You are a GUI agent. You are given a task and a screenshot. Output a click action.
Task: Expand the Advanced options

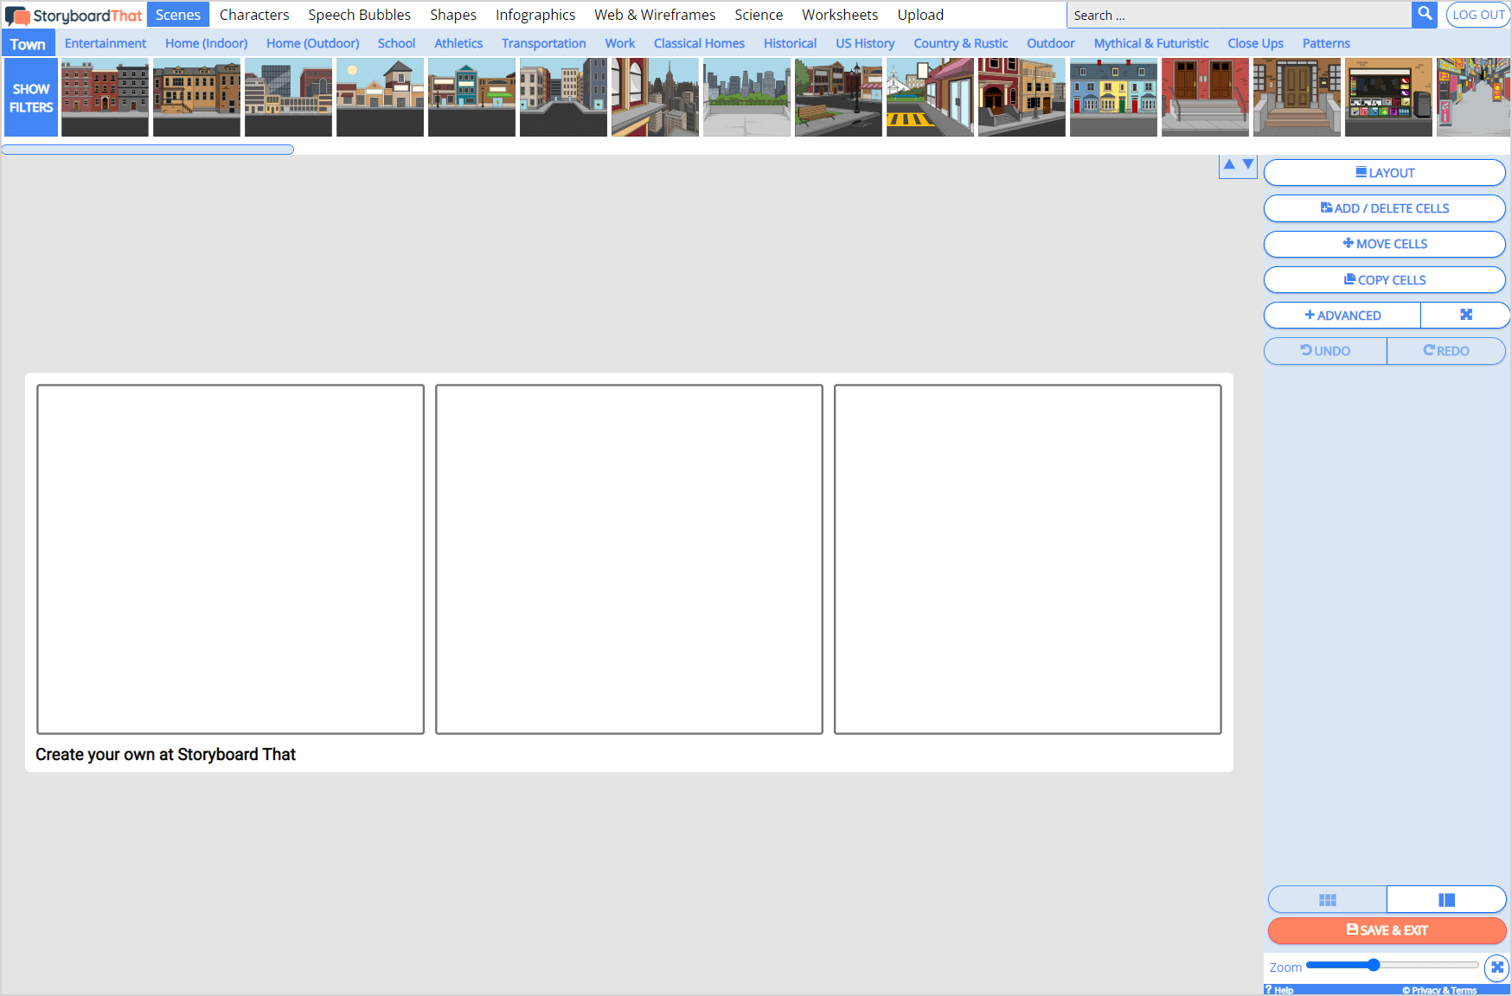[x=1342, y=316]
